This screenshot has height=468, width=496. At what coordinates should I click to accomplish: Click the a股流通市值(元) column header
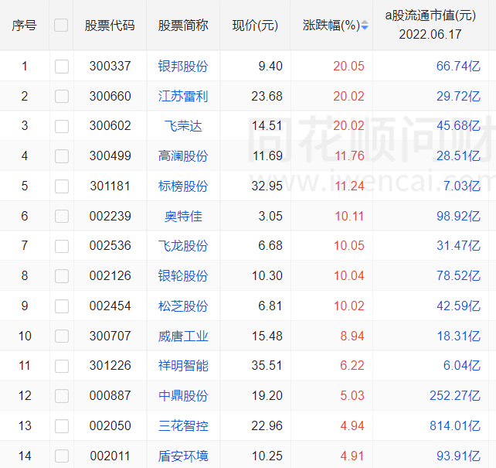coord(430,25)
